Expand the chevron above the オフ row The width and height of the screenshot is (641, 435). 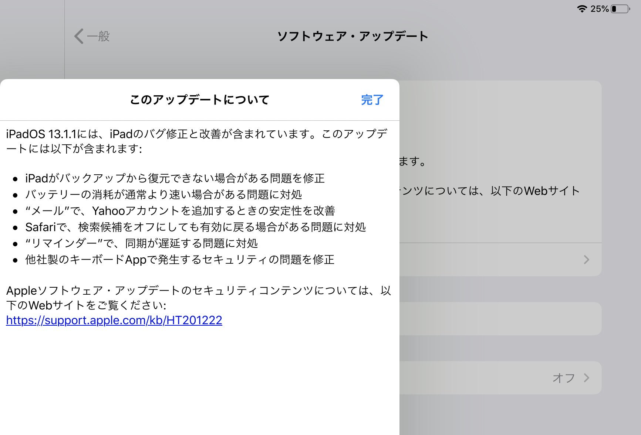[x=586, y=260]
